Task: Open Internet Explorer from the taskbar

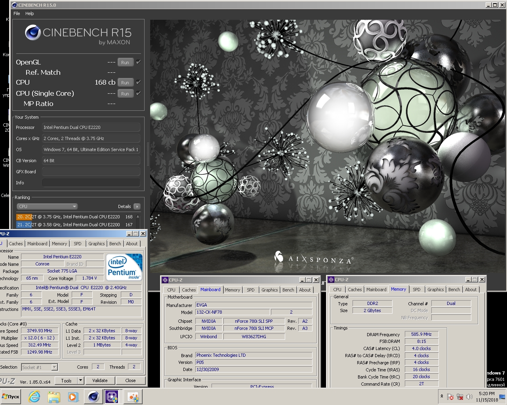Action: 34,396
